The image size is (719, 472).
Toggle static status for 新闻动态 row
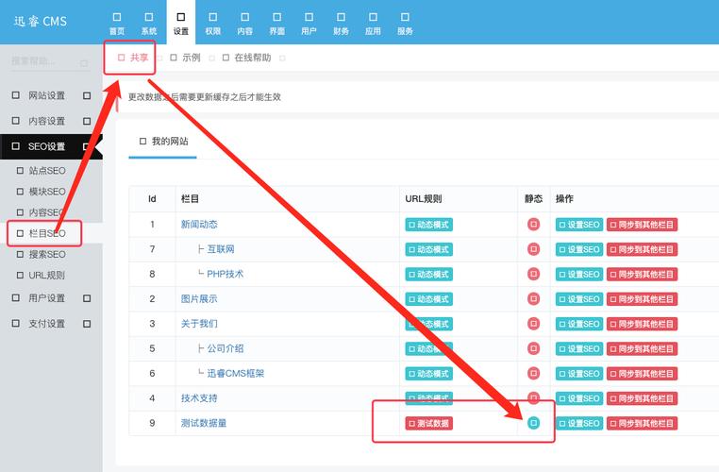(533, 225)
